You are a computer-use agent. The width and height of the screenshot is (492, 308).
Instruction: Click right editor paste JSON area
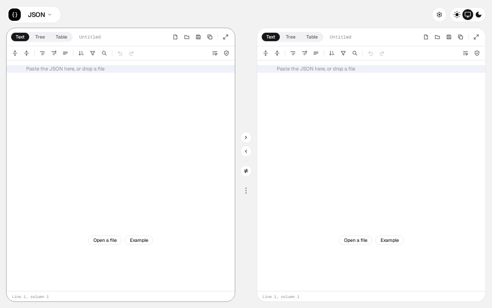point(371,69)
